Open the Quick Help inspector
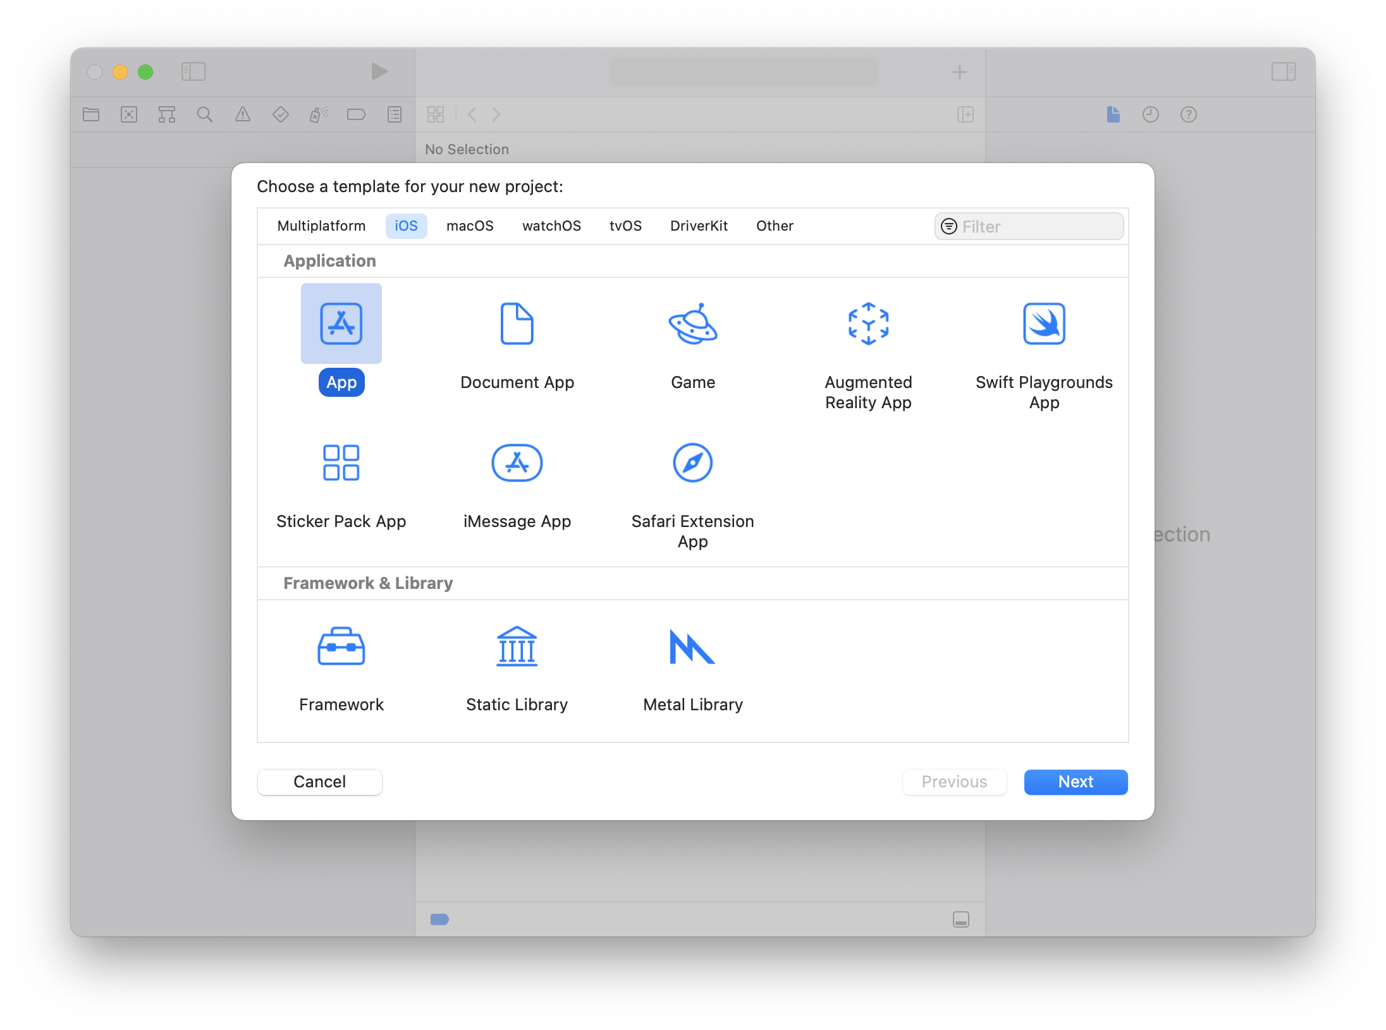The height and width of the screenshot is (1030, 1386). point(1189,114)
